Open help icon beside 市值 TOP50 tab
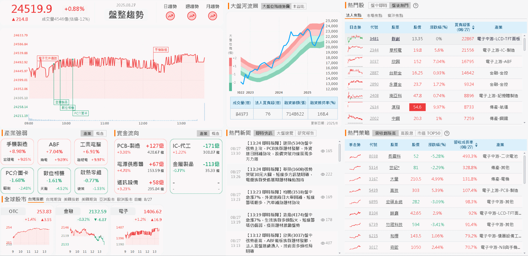Viewport: 528px width, 256px height. click(x=447, y=133)
